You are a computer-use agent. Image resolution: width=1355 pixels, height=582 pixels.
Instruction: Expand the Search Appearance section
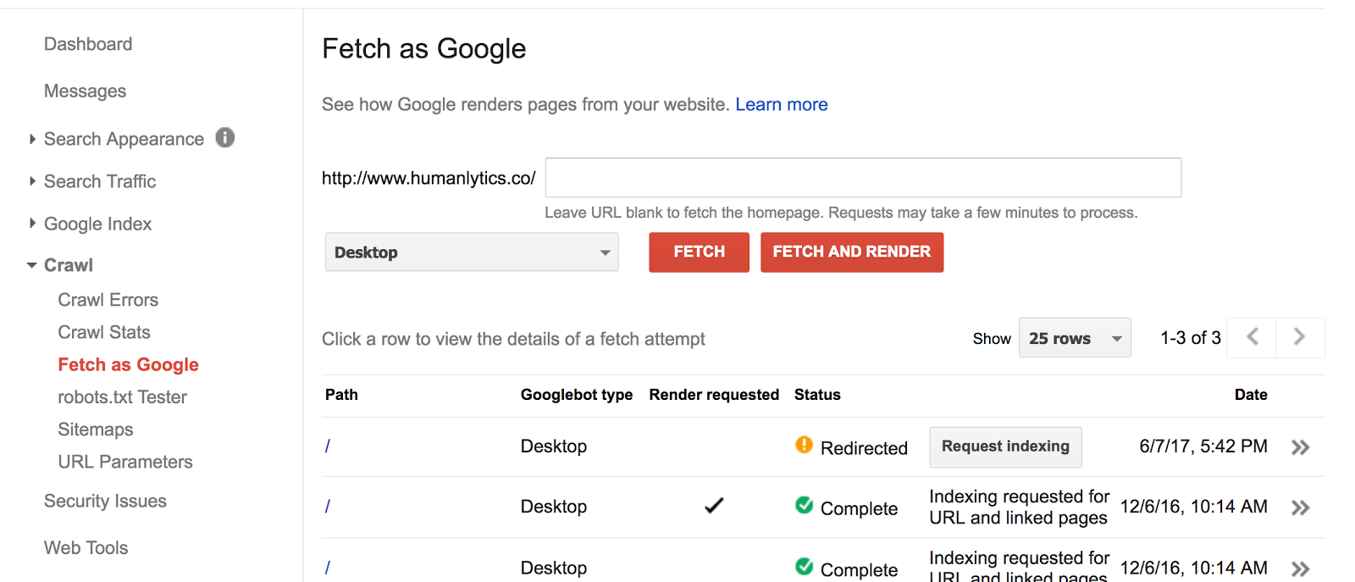pyautogui.click(x=32, y=139)
